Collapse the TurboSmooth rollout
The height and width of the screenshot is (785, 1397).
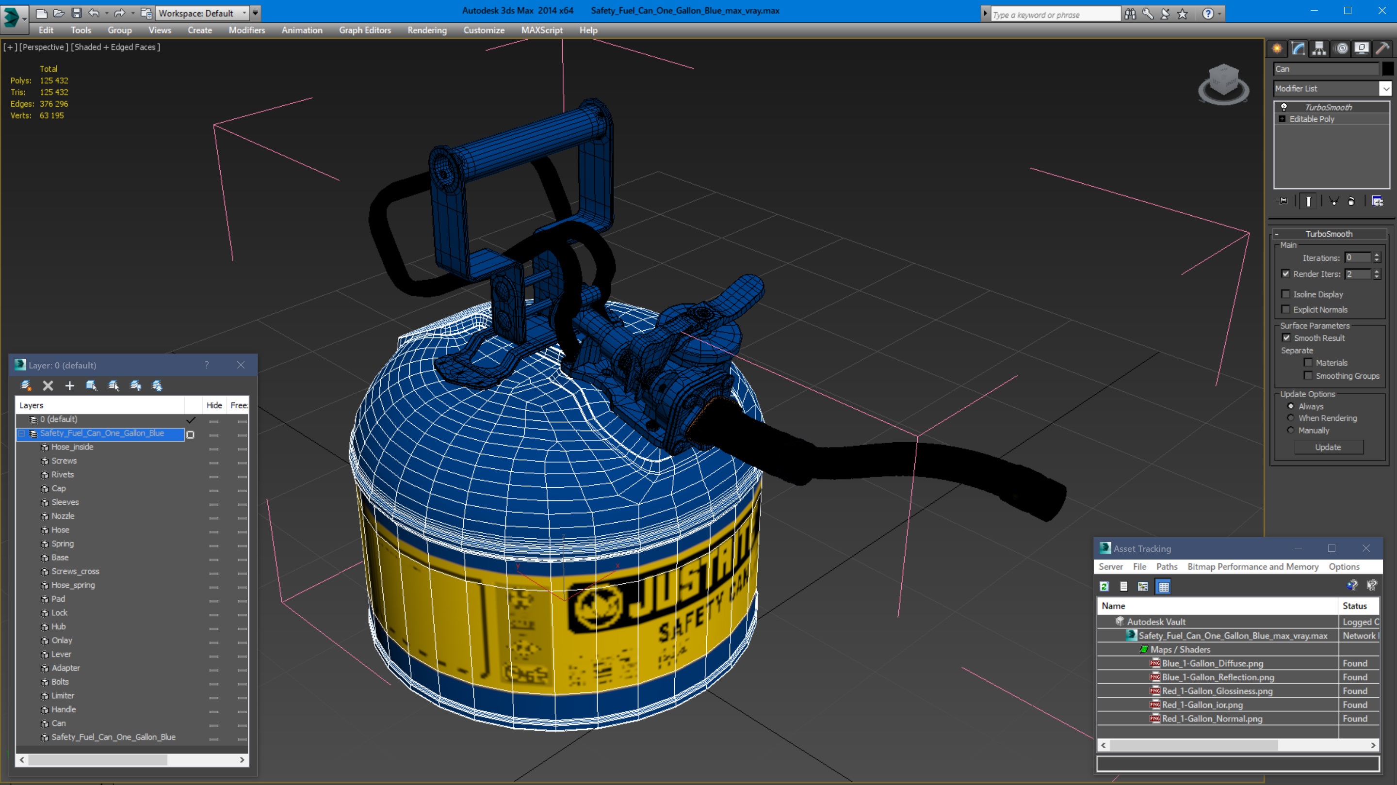[x=1277, y=234]
